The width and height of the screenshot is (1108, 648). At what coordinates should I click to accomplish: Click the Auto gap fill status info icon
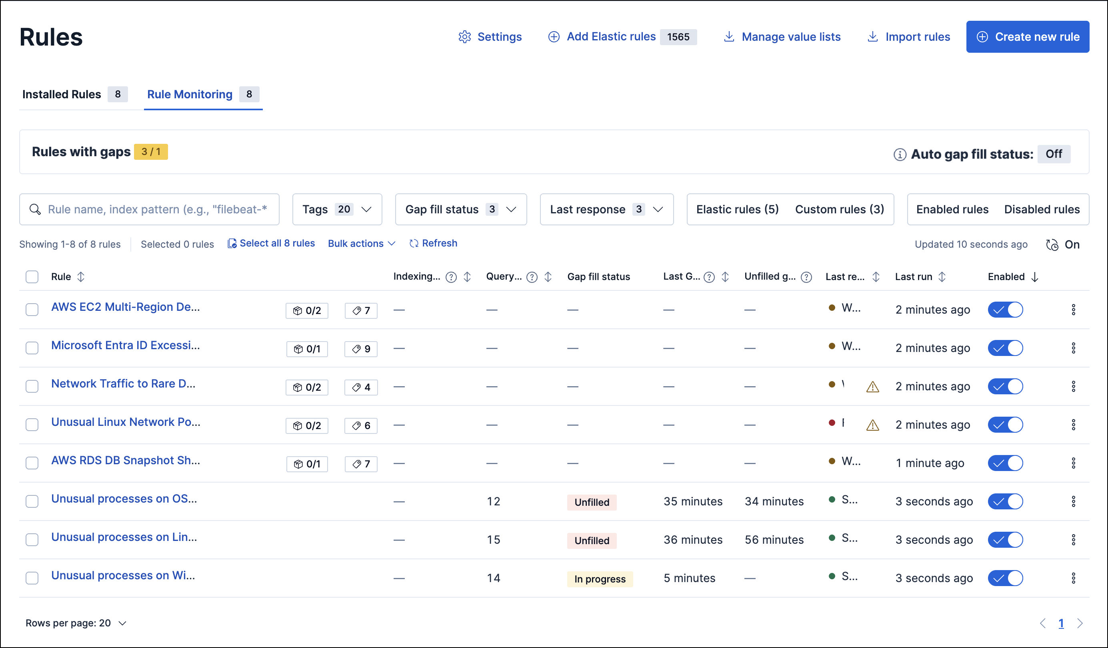[900, 154]
